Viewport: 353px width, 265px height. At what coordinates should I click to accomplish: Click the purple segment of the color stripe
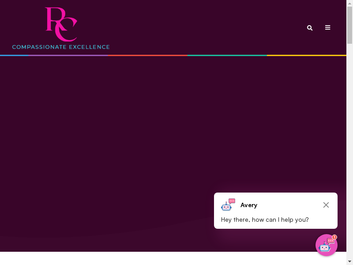pyautogui.click(x=68, y=55)
